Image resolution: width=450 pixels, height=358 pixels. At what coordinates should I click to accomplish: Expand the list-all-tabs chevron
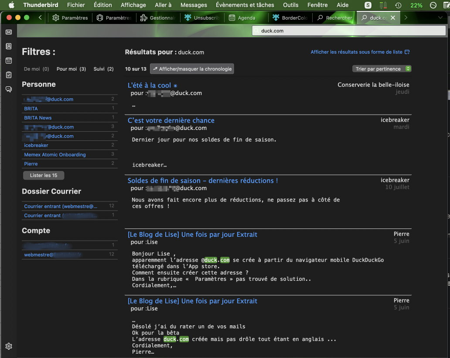[440, 18]
